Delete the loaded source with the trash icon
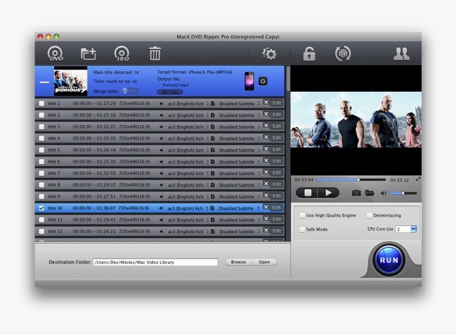Viewport: 456px width, 335px height. coord(155,54)
